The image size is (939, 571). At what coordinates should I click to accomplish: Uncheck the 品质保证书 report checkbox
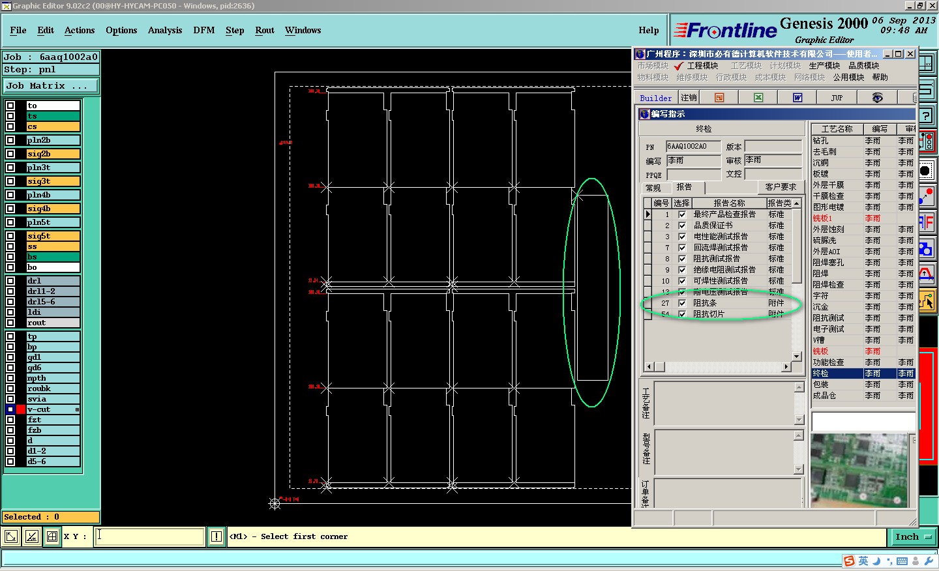click(x=682, y=226)
